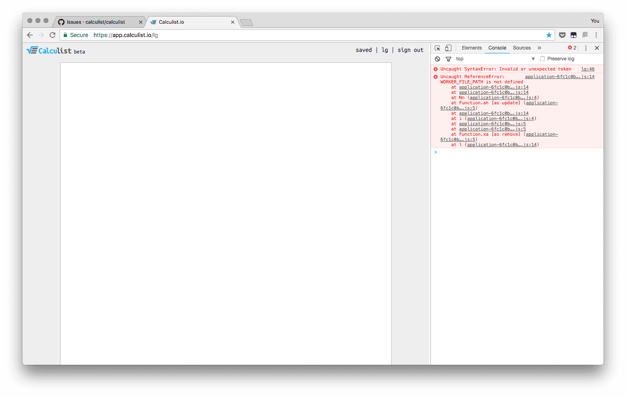Viewport: 626px width, 397px height.
Task: Click the URL address bar
Action: pos(307,35)
